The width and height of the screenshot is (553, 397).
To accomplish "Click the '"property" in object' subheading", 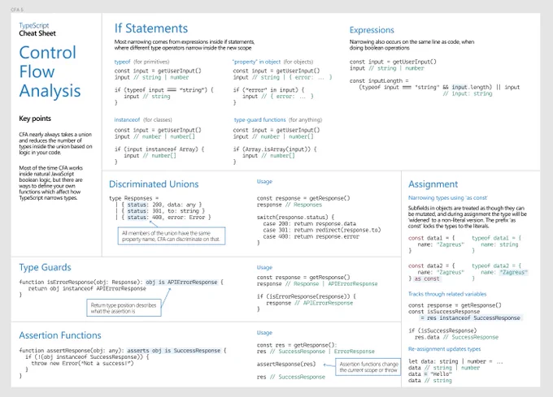I will pos(256,62).
